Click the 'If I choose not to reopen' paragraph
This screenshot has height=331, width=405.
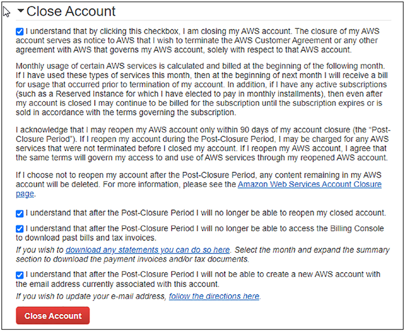point(199,184)
